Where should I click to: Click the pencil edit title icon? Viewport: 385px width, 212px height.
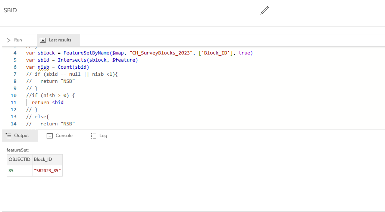(265, 10)
